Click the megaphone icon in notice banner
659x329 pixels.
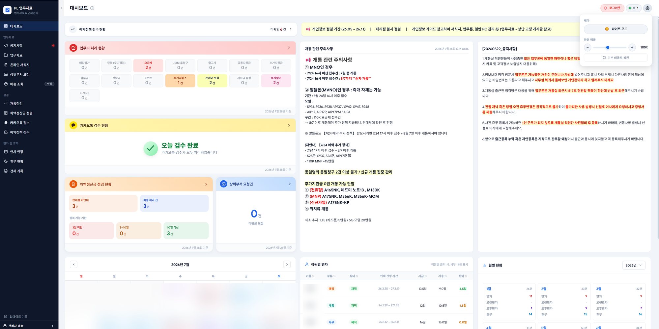point(308,29)
